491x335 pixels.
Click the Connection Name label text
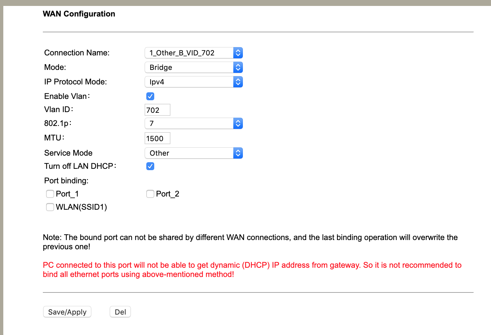77,53
